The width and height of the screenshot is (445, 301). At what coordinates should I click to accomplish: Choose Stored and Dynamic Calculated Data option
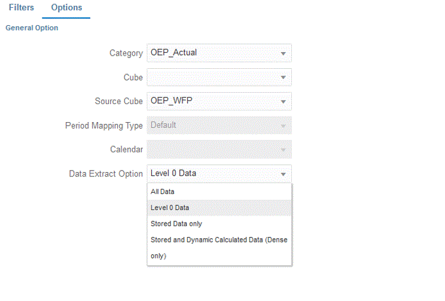219,240
